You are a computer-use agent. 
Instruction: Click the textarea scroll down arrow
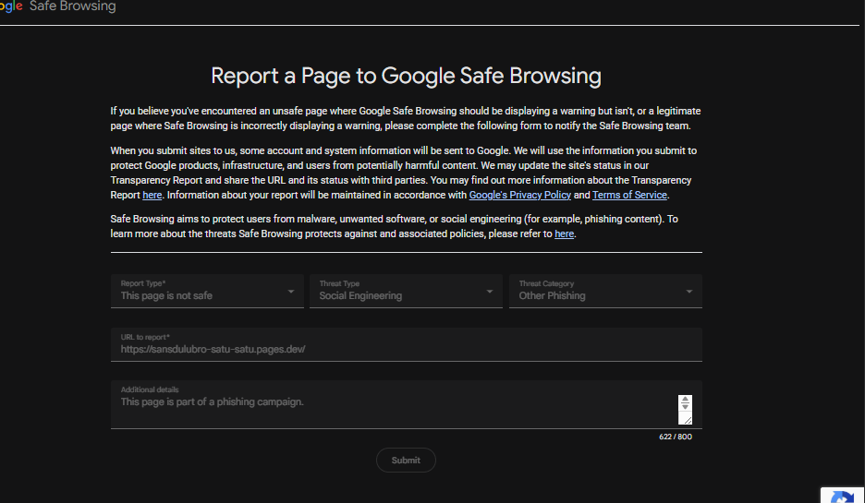point(685,407)
